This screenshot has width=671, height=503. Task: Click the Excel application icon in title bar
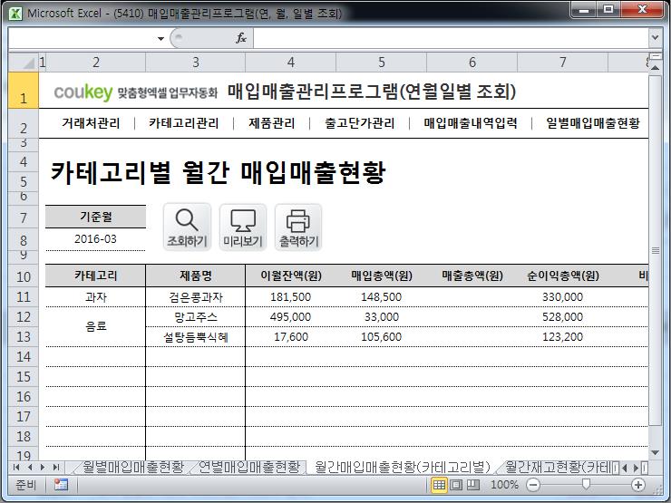click(15, 14)
